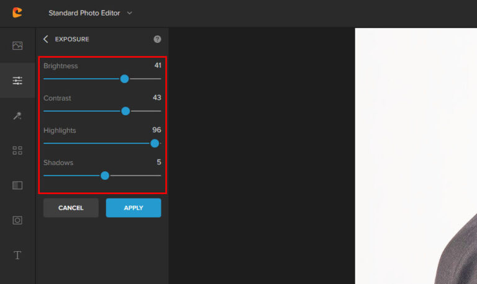Image resolution: width=477 pixels, height=284 pixels.
Task: Open the Exposure help question mark
Action: tap(157, 39)
